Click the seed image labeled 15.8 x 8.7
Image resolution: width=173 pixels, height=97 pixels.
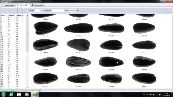pyautogui.click(x=78, y=45)
